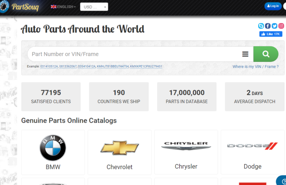Viewport: 286px width, 185px height.
Task: Click the 77195 Satisfied Clients tile
Action: [x=51, y=97]
